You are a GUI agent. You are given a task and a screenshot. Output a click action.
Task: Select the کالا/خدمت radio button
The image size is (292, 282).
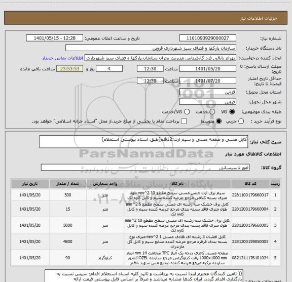pos(187,112)
